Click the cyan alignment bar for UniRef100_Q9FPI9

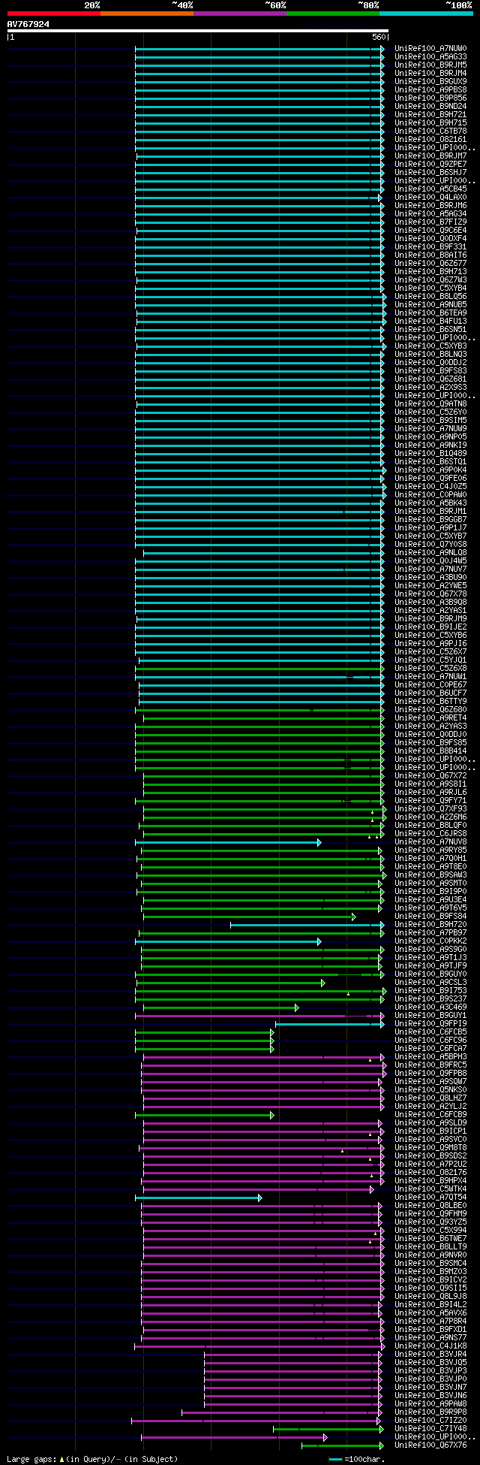330,1024
